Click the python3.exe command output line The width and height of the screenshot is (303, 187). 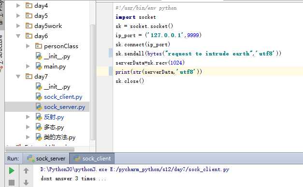pyautogui.click(x=135, y=170)
